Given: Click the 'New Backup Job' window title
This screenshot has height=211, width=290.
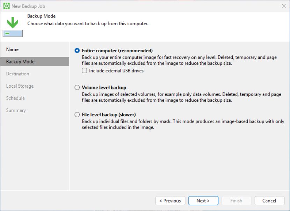Looking at the screenshot, I should 28,6.
